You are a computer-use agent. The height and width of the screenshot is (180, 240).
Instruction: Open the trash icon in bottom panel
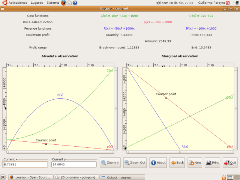(223, 177)
